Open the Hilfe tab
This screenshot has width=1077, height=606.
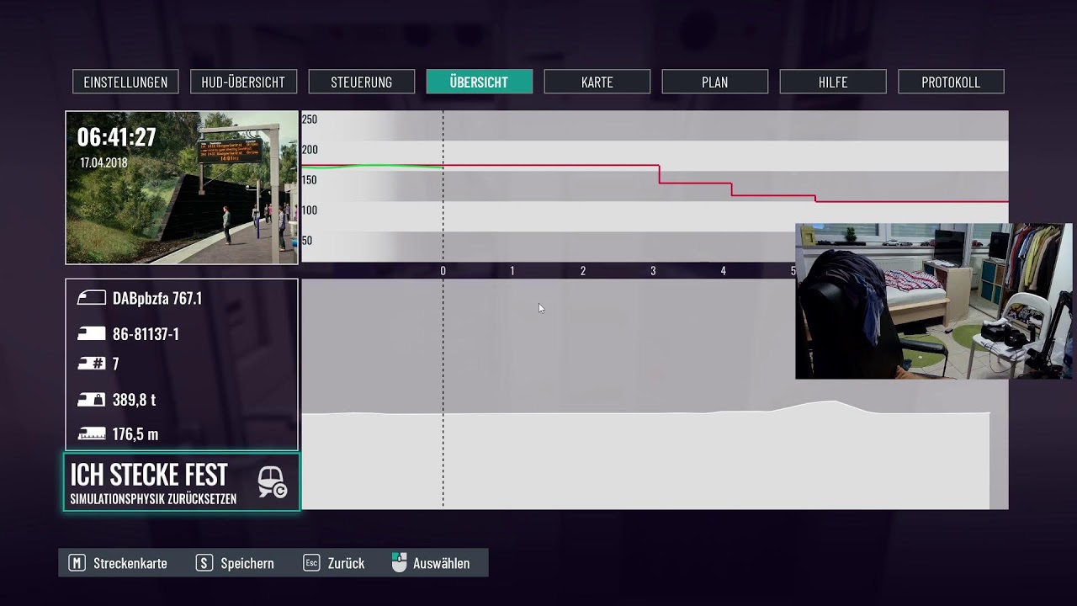coord(832,82)
